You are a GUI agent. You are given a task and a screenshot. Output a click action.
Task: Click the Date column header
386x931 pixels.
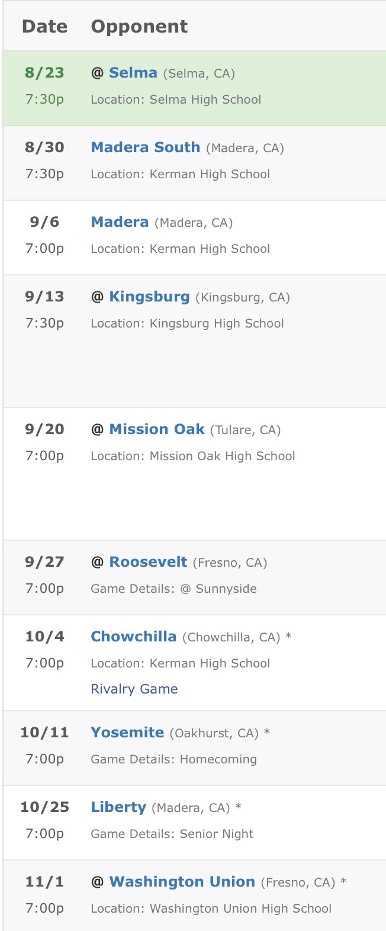tap(44, 27)
